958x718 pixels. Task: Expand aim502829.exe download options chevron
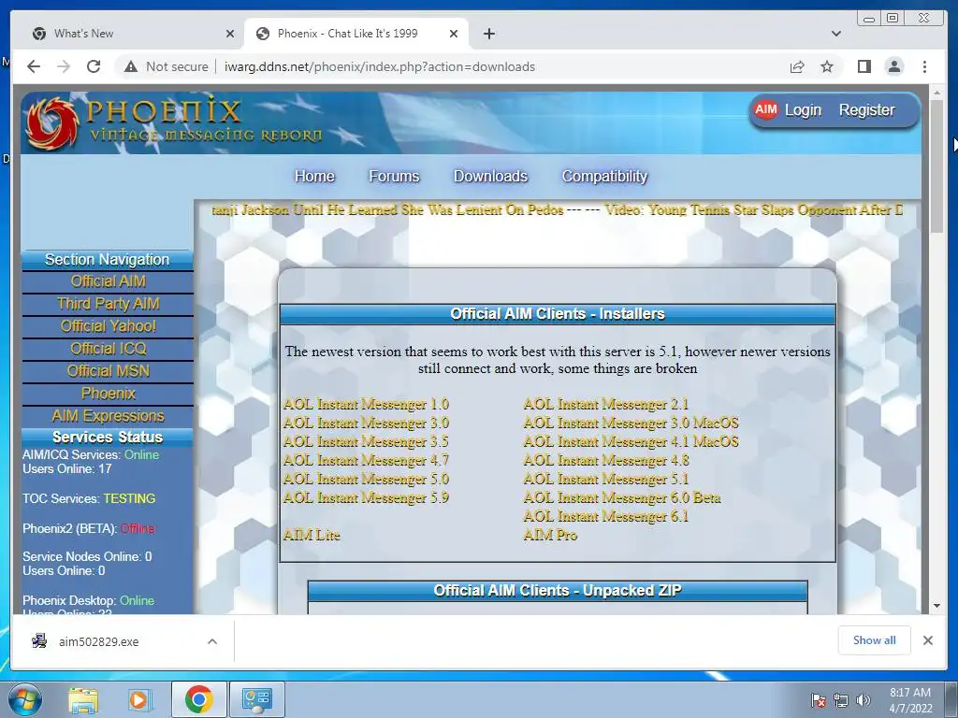(212, 641)
